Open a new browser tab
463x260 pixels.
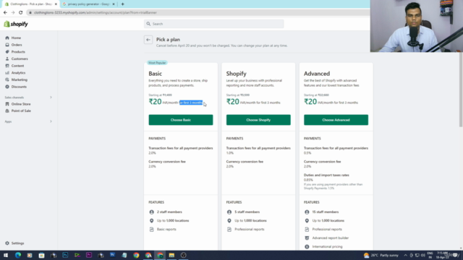(122, 4)
